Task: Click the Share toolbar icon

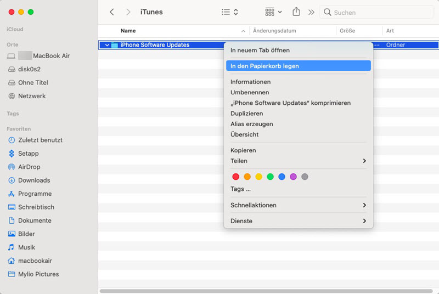Action: coord(296,12)
